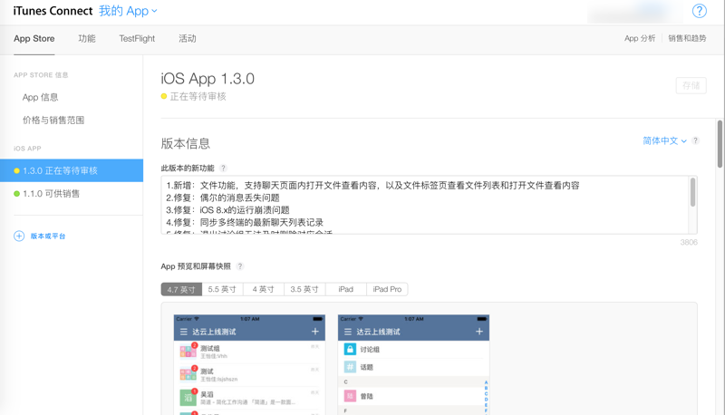Click help icon beside 此版本的新功能

pyautogui.click(x=223, y=169)
